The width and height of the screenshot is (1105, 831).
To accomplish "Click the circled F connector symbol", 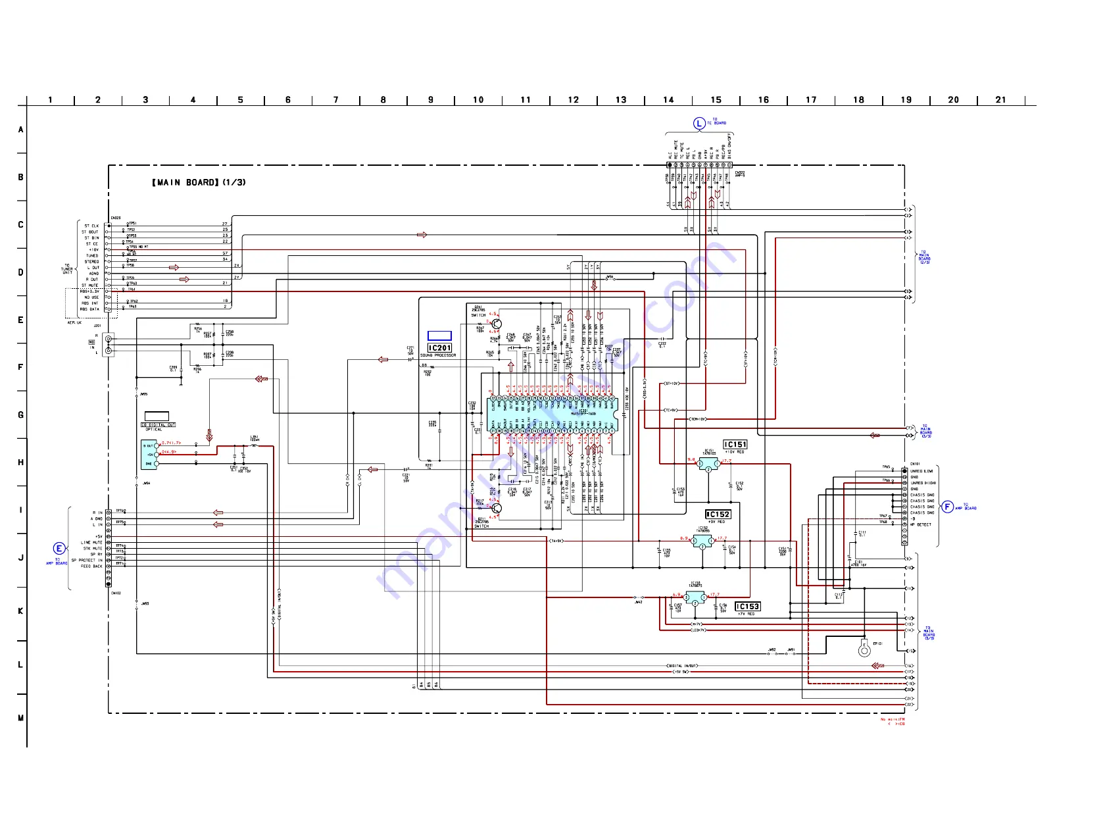I will tap(947, 507).
